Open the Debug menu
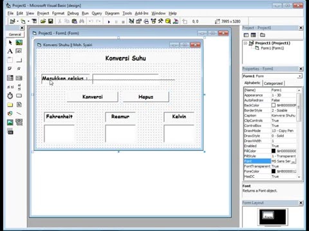This screenshot has height=231, width=309. tap(73, 13)
